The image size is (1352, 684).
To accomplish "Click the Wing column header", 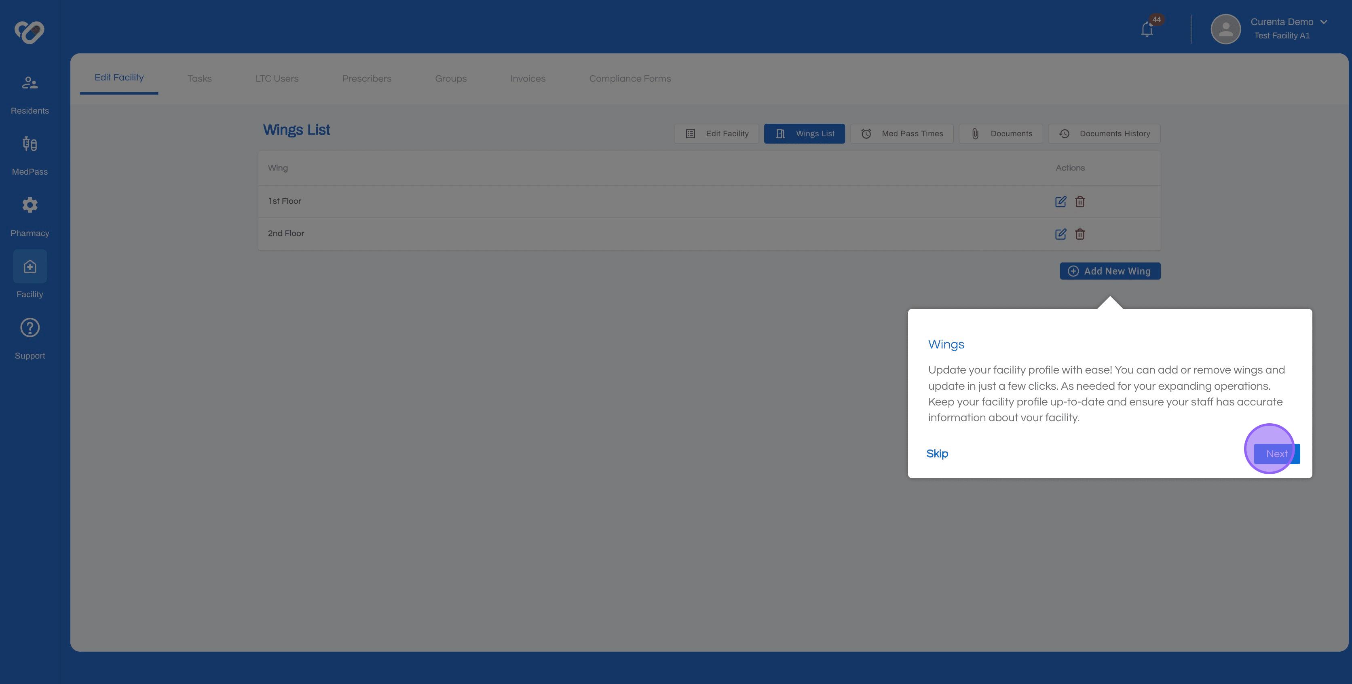I will point(278,168).
